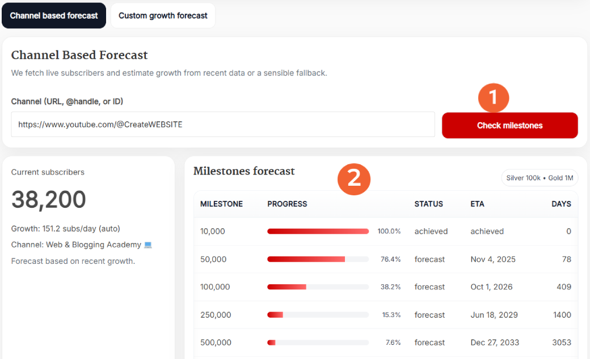Click the 100.0% progress value

pos(389,232)
